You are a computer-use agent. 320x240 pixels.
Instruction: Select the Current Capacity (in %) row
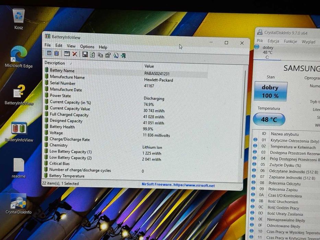click(x=126, y=103)
